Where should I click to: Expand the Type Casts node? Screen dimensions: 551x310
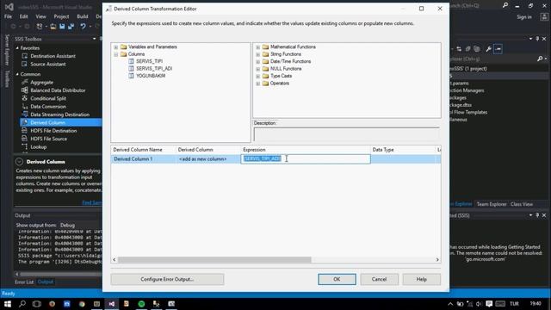pyautogui.click(x=258, y=77)
